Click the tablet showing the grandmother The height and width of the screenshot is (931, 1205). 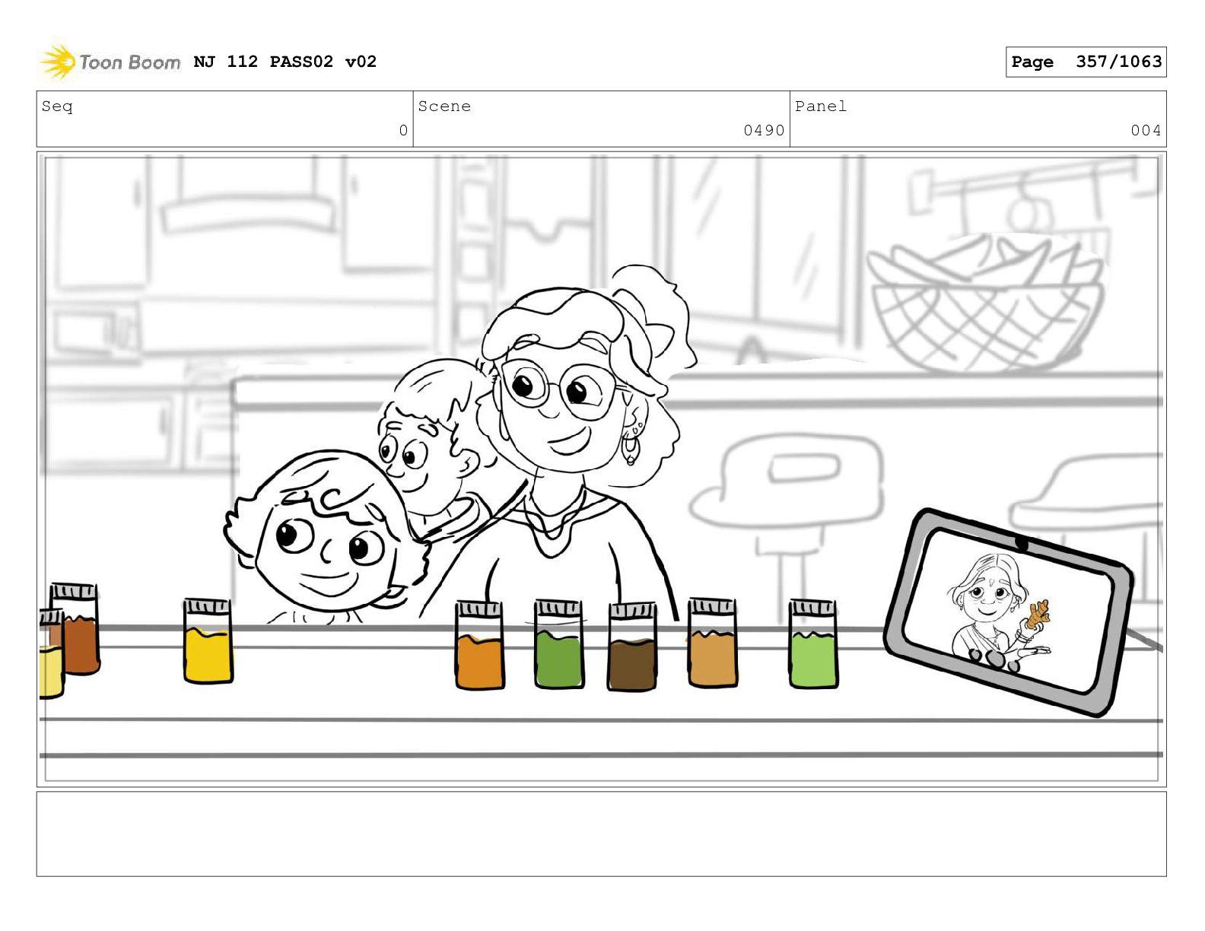click(1007, 612)
